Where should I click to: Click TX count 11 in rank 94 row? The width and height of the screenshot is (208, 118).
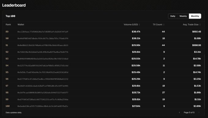[164, 65]
